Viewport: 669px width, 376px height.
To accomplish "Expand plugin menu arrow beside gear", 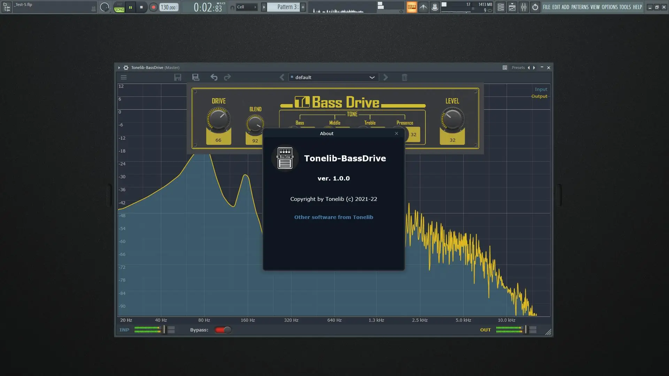I will pos(119,68).
